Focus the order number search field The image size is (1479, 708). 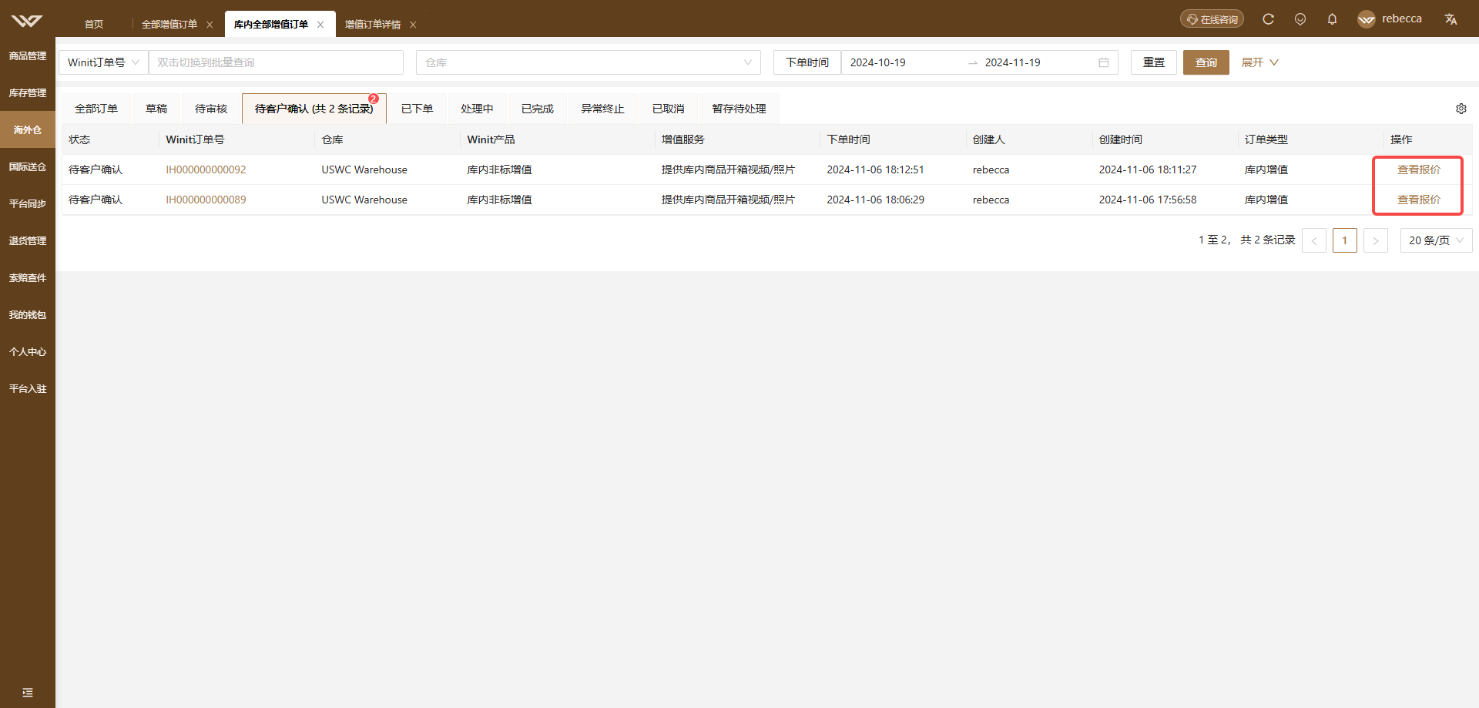coord(276,62)
